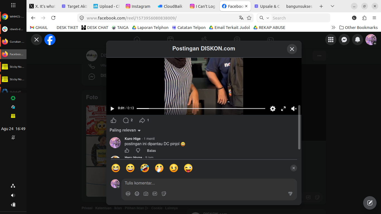
Task: Close the Postingan DISKON.com dialog
Action: (x=292, y=49)
